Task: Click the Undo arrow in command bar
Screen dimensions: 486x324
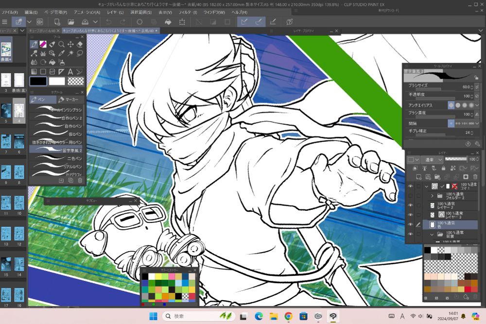Action: [x=108, y=22]
